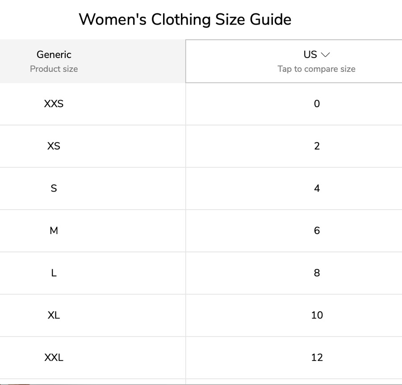402x385 pixels.
Task: Choose US size 12 value
Action: (317, 357)
